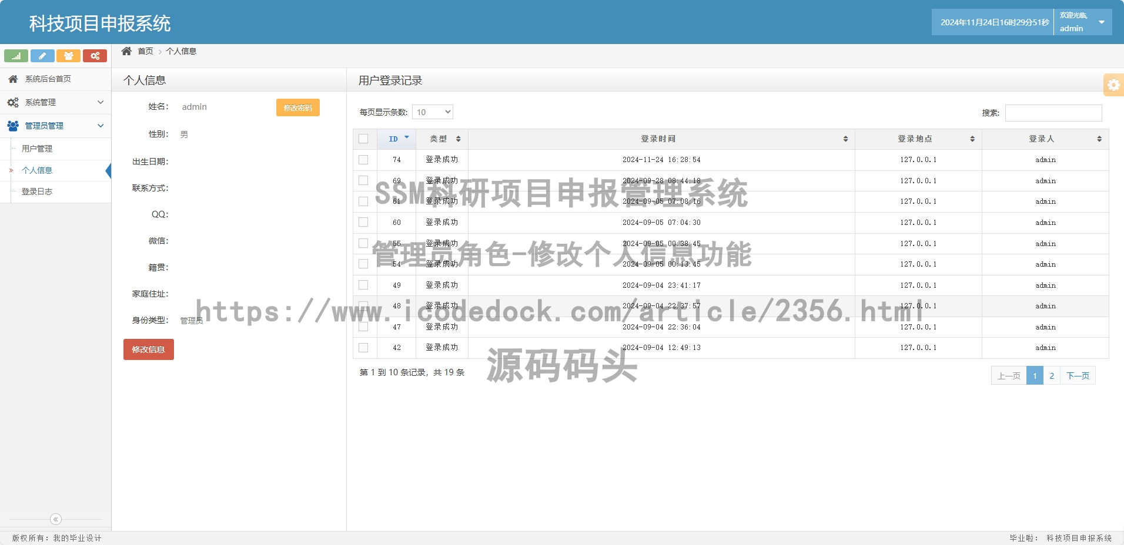Click the gears icon beside 系统管理
This screenshot has height=545, width=1124.
[13, 102]
